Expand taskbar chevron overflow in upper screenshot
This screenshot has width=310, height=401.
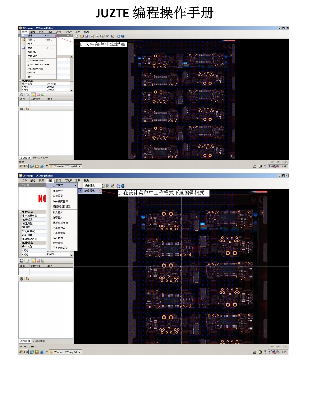[x=47, y=166]
